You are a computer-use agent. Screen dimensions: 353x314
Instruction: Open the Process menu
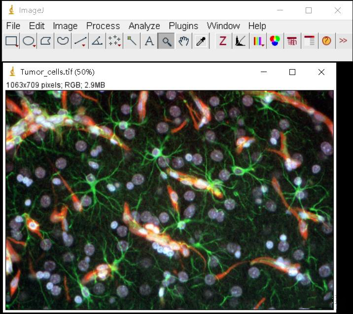tap(103, 26)
